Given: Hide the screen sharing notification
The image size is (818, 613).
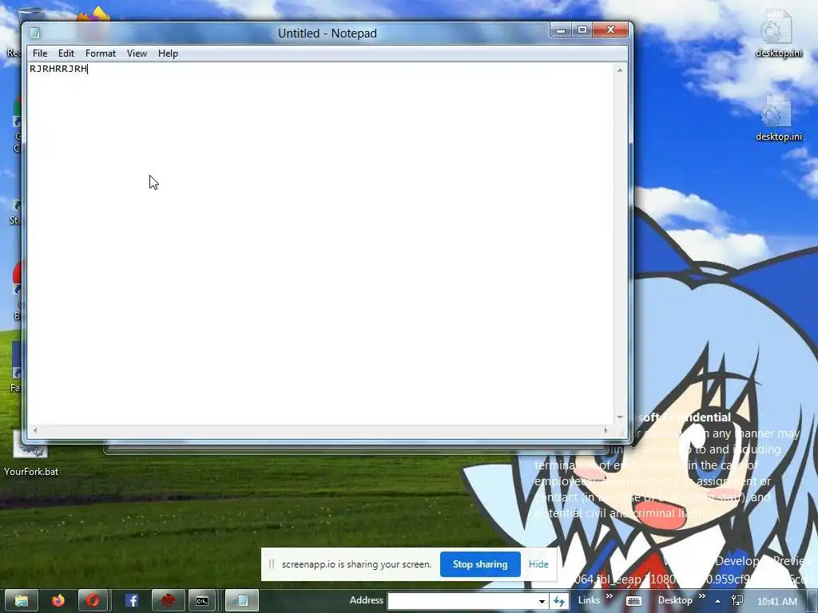Looking at the screenshot, I should tap(538, 564).
